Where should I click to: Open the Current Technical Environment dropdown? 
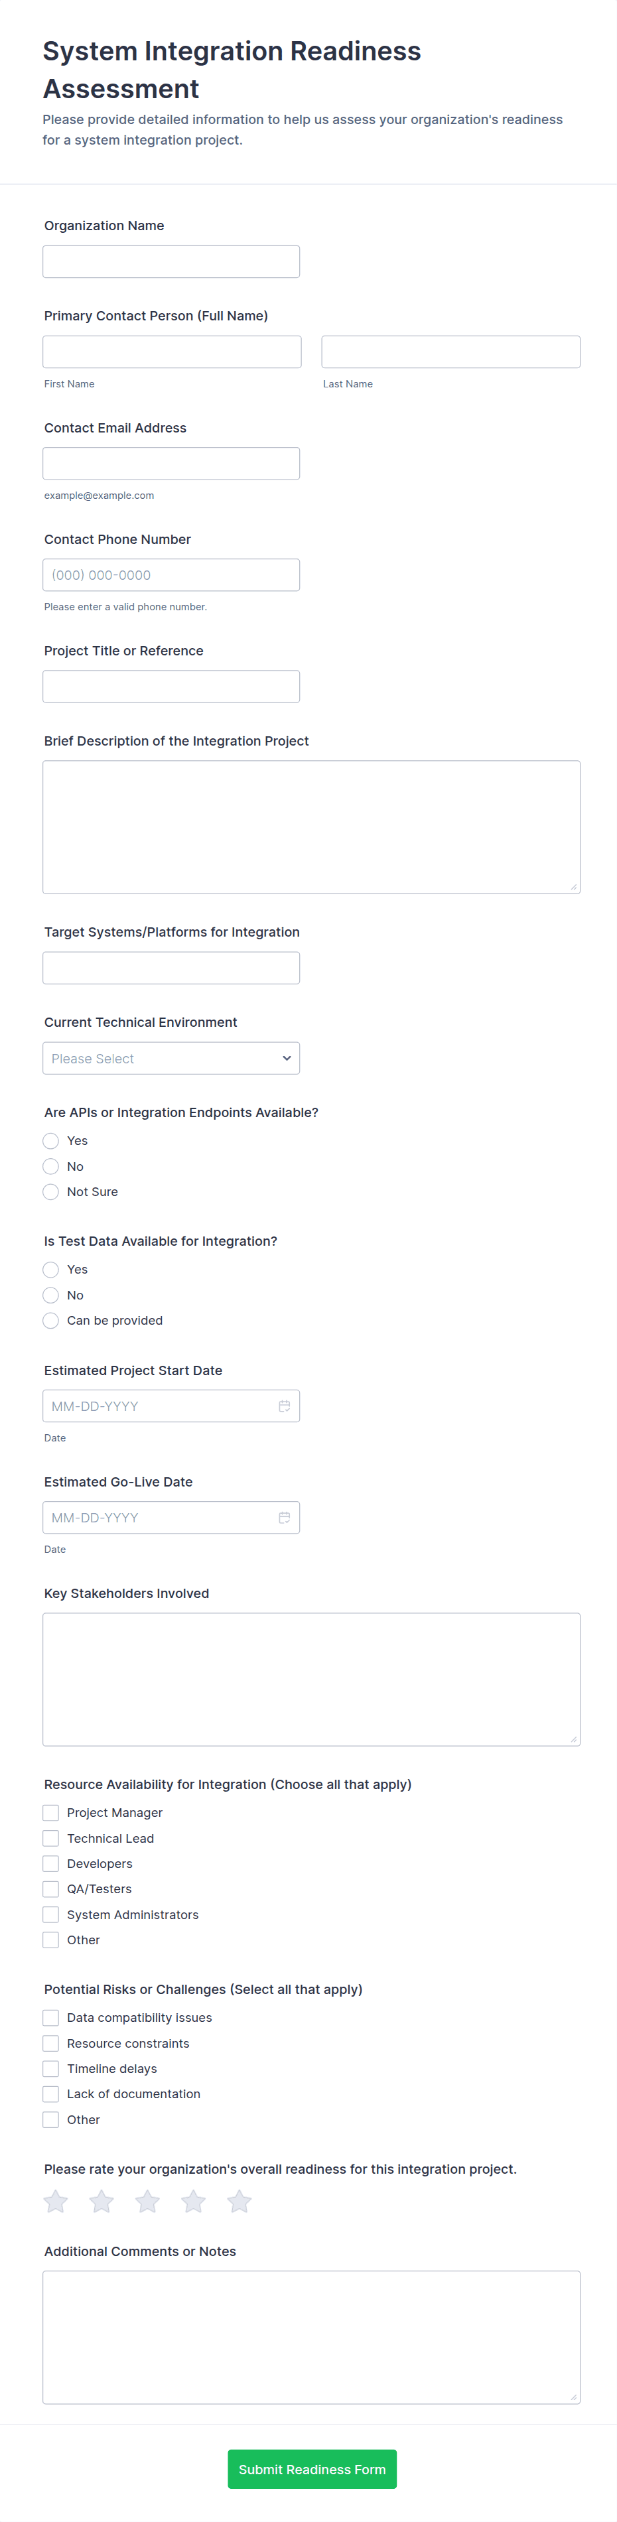(x=171, y=1058)
